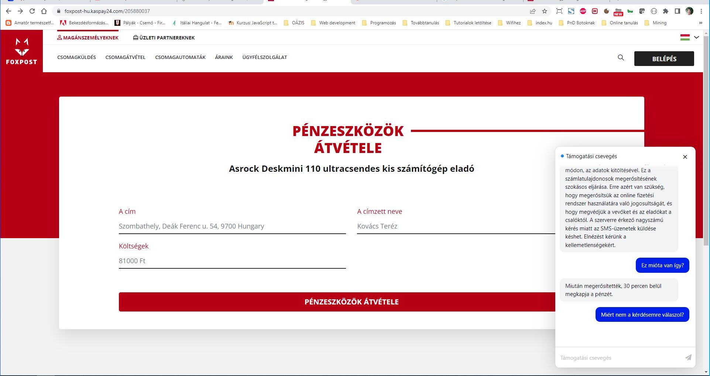This screenshot has height=376, width=710.
Task: Click the Támogatási csevegés message input
Action: coord(620,358)
